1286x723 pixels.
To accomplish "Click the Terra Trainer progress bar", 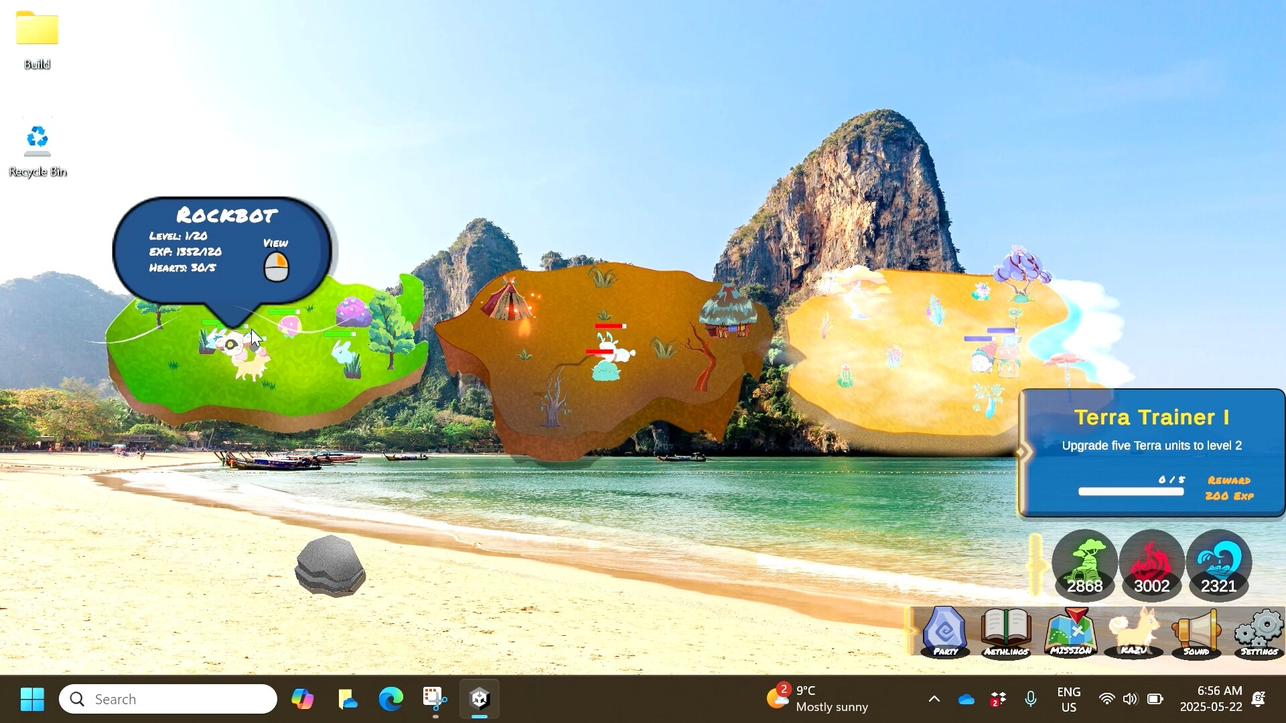I will [x=1131, y=491].
